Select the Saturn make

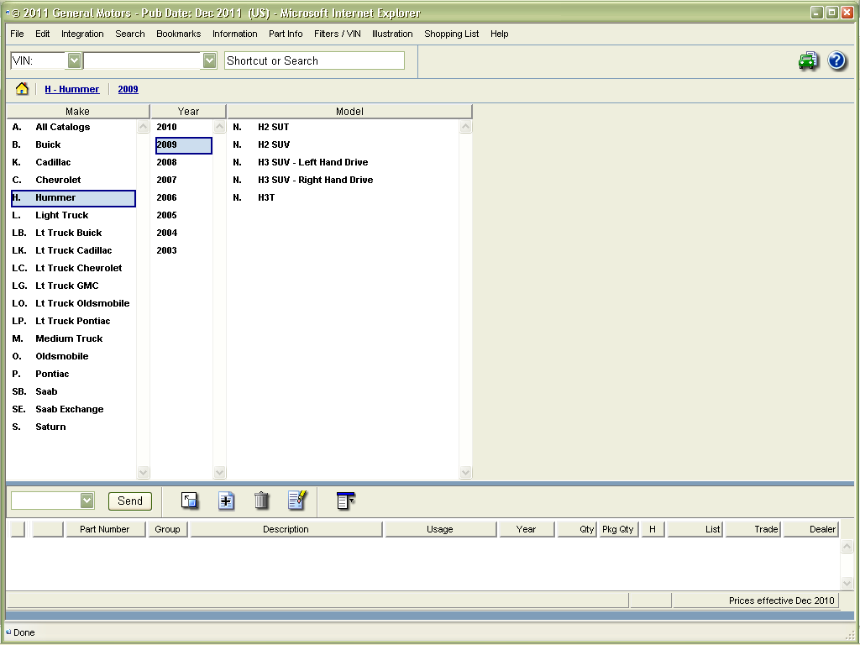coord(73,426)
